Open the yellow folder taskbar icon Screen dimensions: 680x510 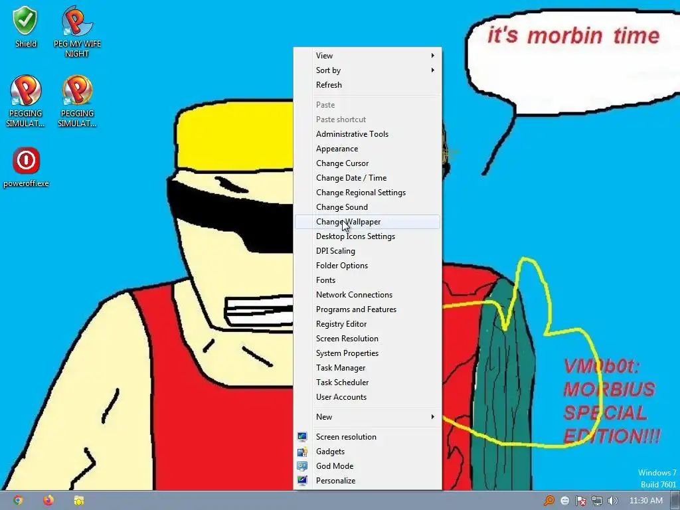[78, 500]
